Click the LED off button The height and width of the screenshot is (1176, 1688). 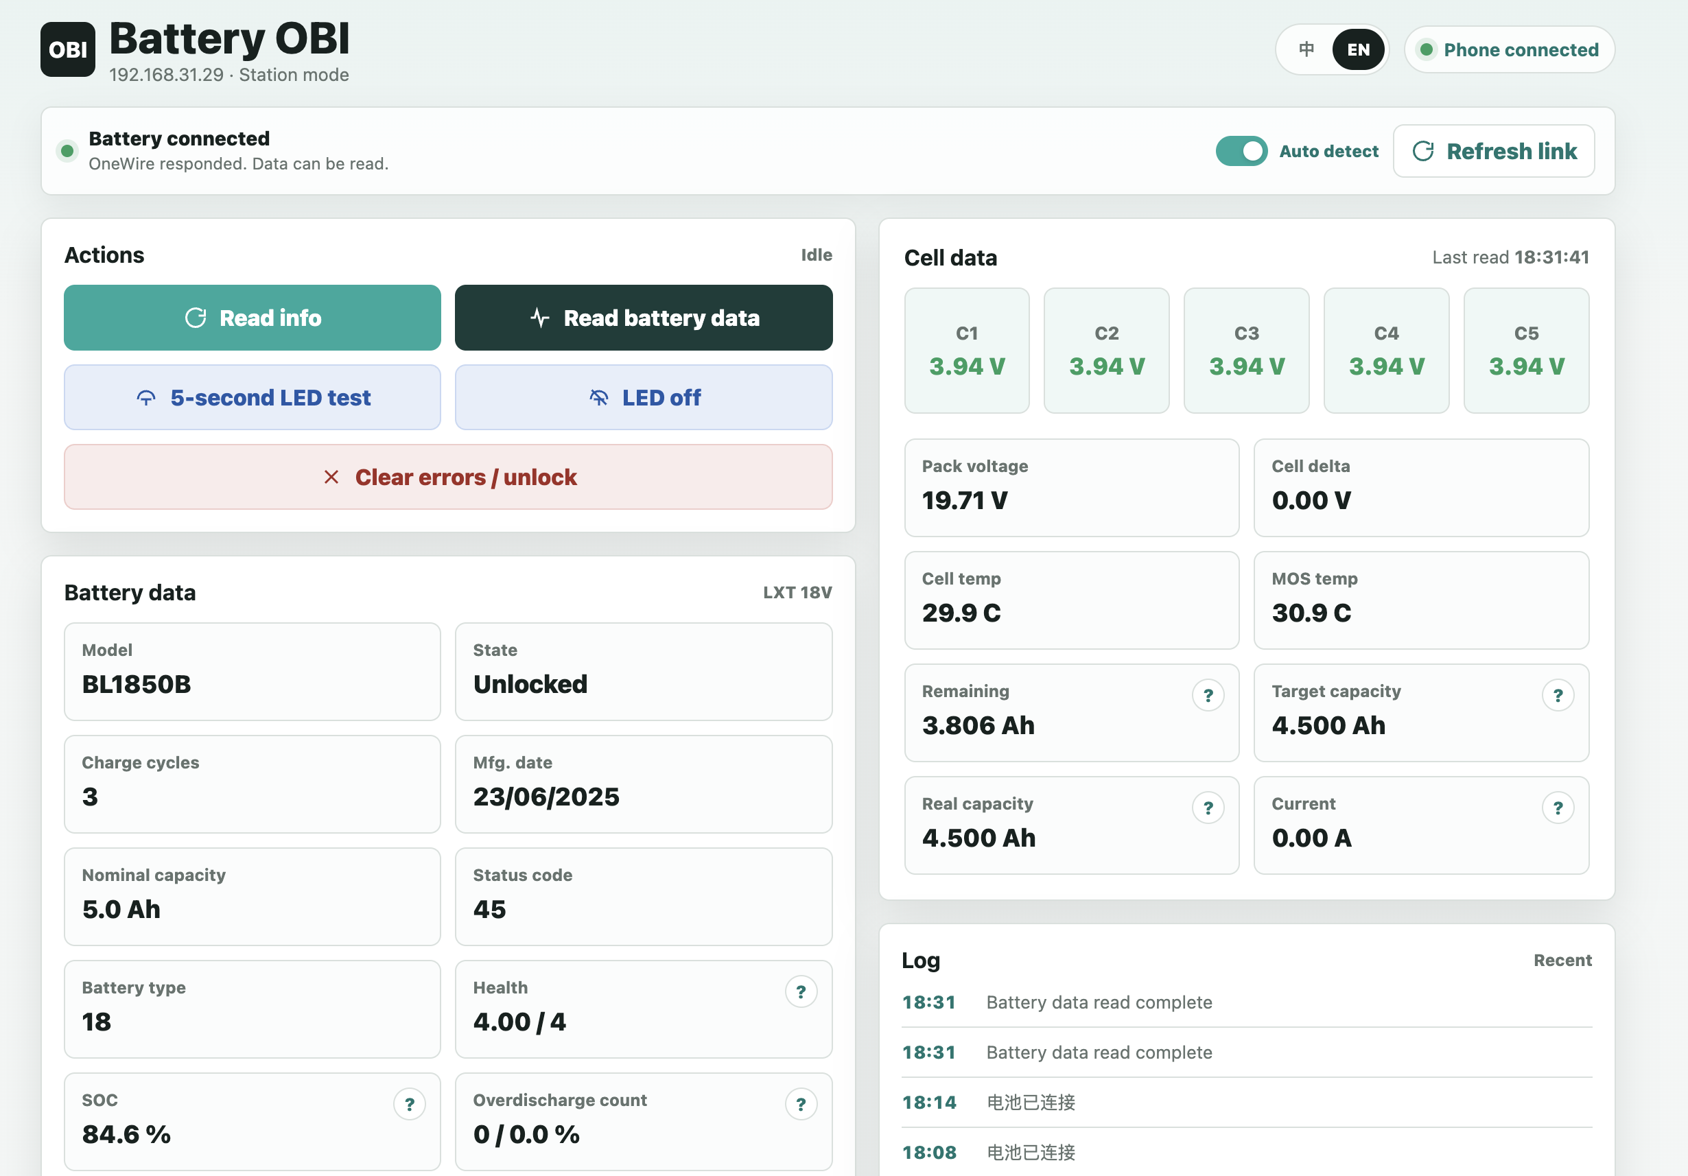pos(644,398)
